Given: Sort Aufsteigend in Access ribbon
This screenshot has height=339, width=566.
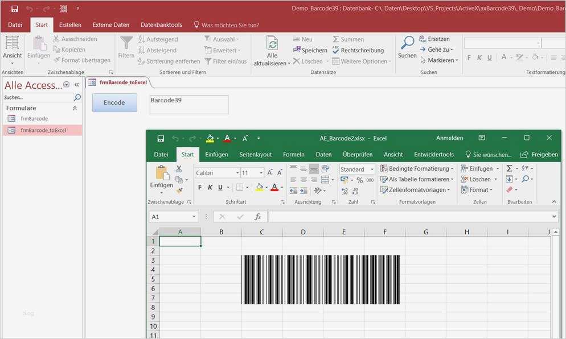Looking at the screenshot, I should click(158, 39).
